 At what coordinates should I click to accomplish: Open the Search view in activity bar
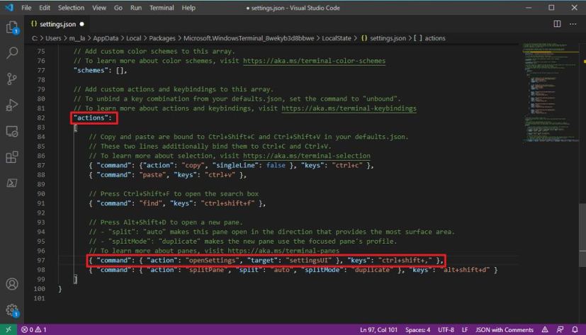(12, 52)
